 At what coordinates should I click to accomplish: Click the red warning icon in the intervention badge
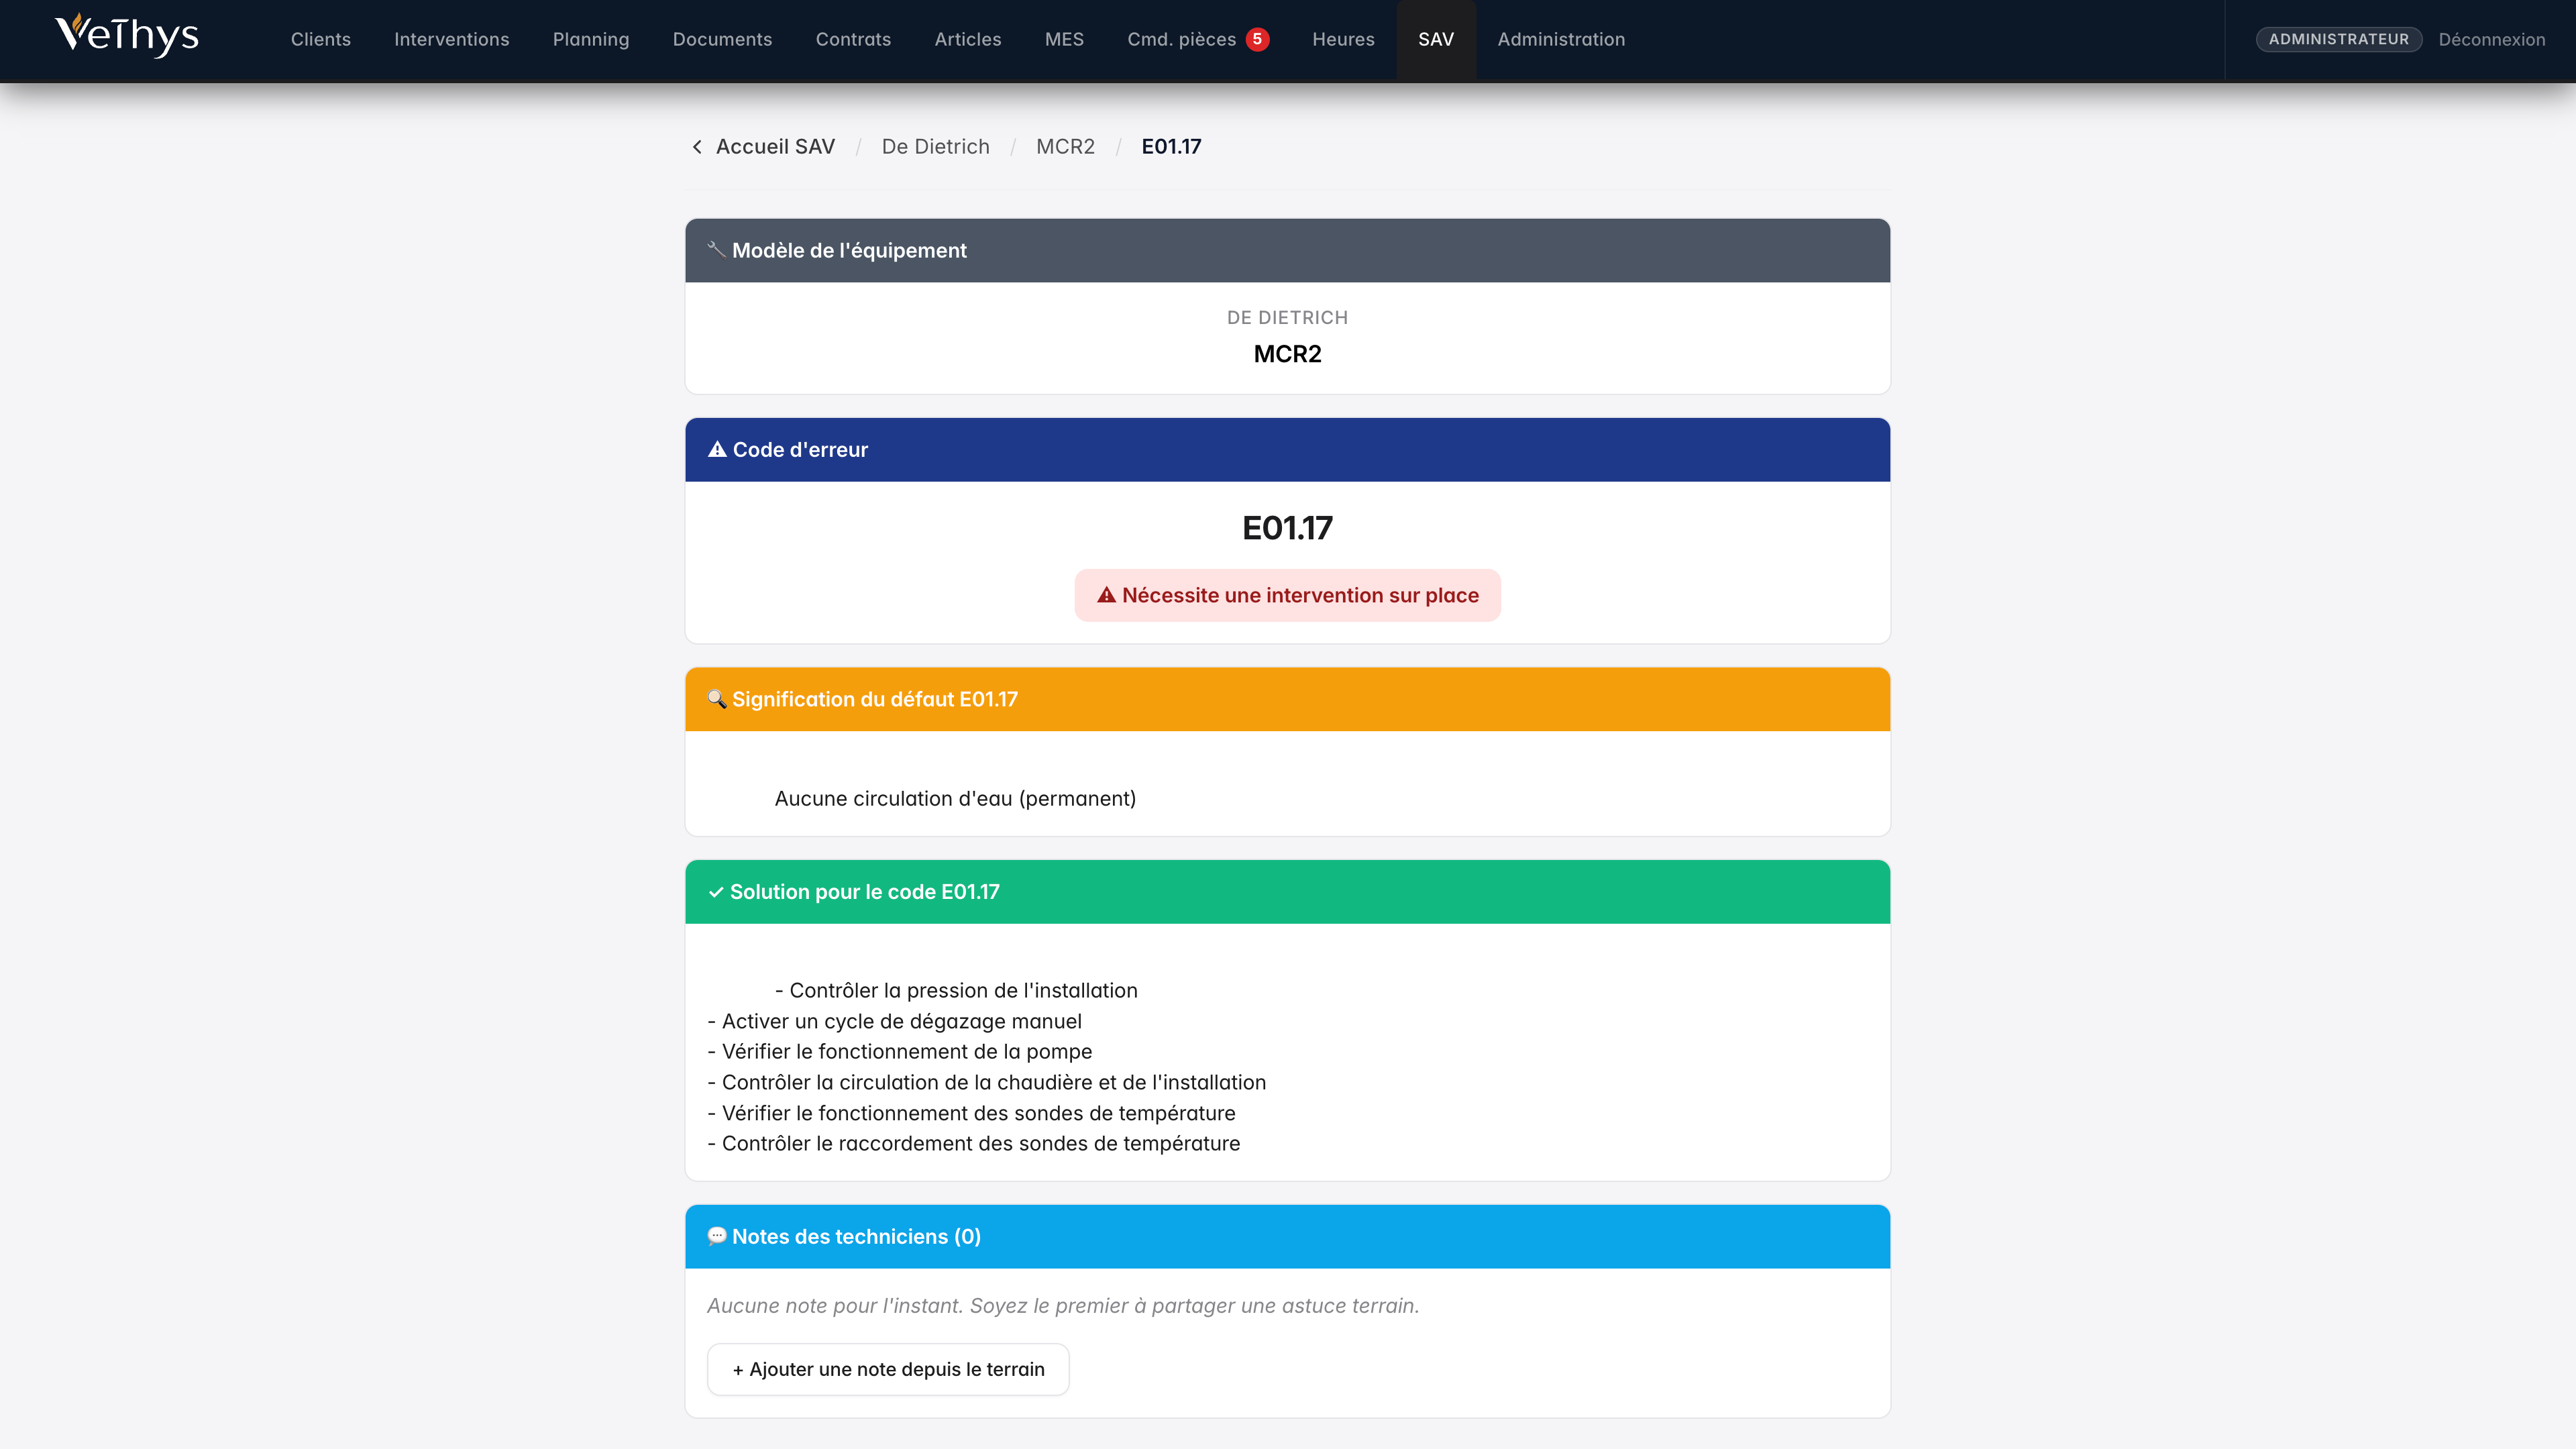click(1106, 595)
